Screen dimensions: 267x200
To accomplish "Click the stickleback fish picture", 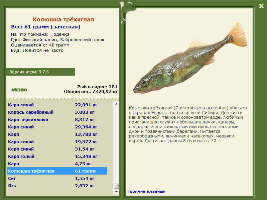I will [190, 58].
